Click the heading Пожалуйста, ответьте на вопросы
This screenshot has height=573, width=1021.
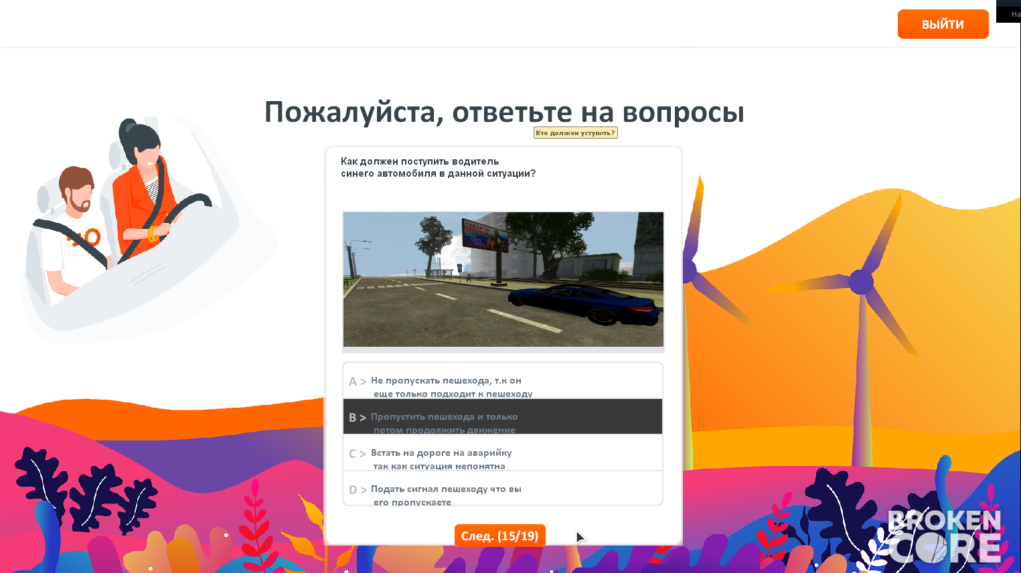coord(504,112)
